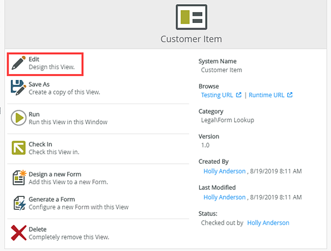331x251 pixels.
Task: Click the Generate a Form lightning icon
Action: [x=20, y=203]
